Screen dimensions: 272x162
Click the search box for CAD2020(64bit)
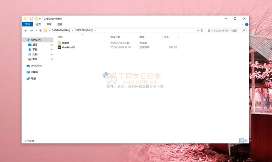pos(224,31)
